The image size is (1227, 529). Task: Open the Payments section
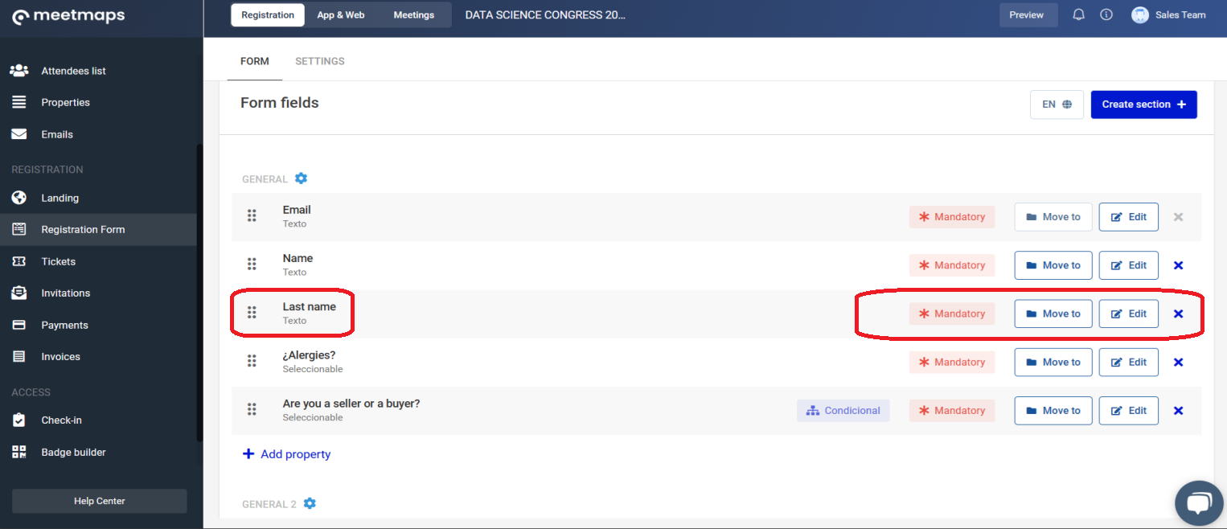tap(63, 324)
